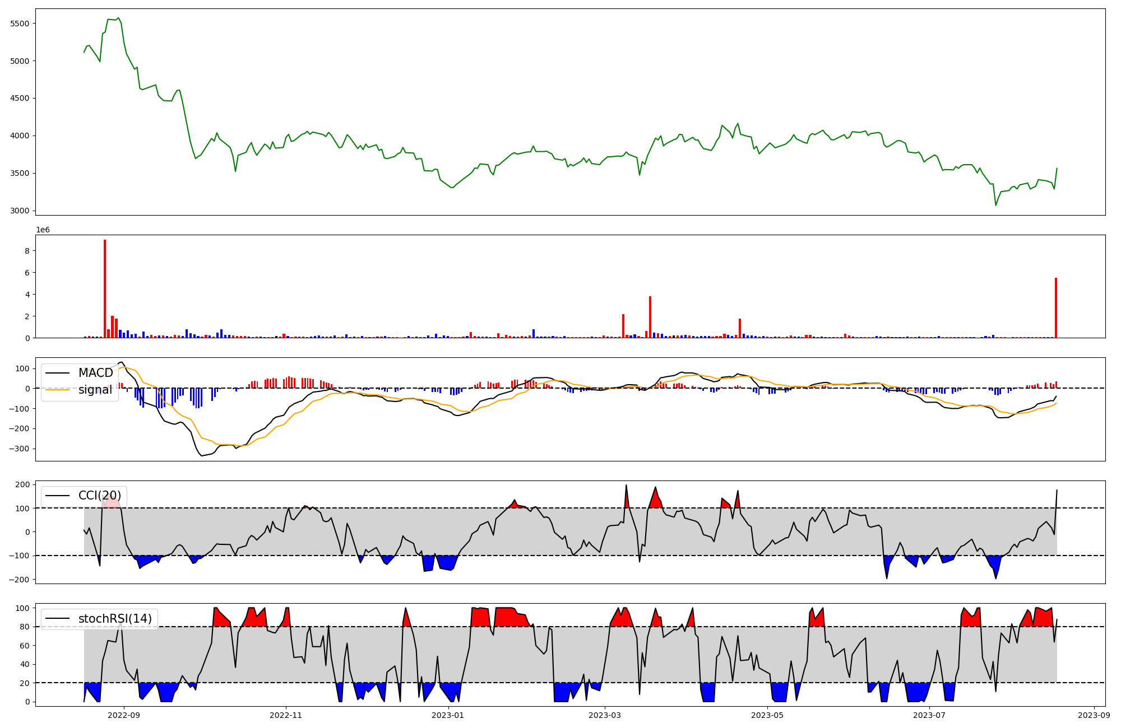The height and width of the screenshot is (728, 1121).
Task: Click the 2023-05 x-axis date label
Action: [767, 715]
